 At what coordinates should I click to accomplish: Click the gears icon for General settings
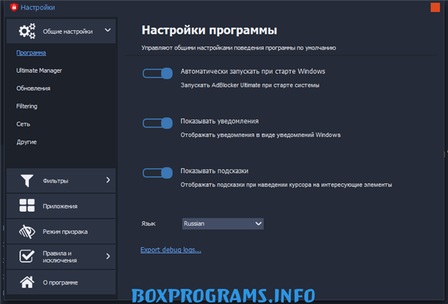(27, 31)
